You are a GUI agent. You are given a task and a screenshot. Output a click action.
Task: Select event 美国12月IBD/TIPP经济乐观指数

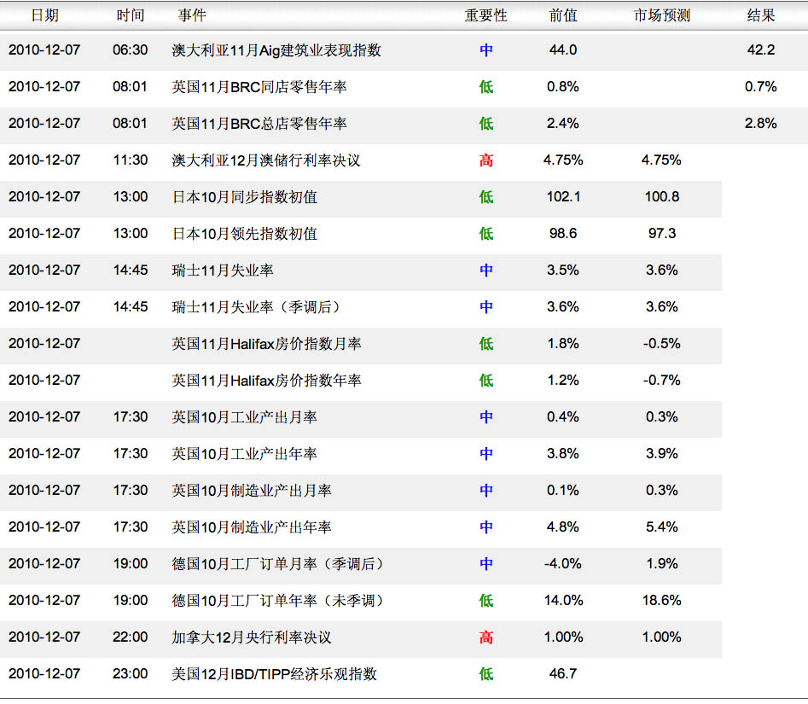(x=274, y=674)
